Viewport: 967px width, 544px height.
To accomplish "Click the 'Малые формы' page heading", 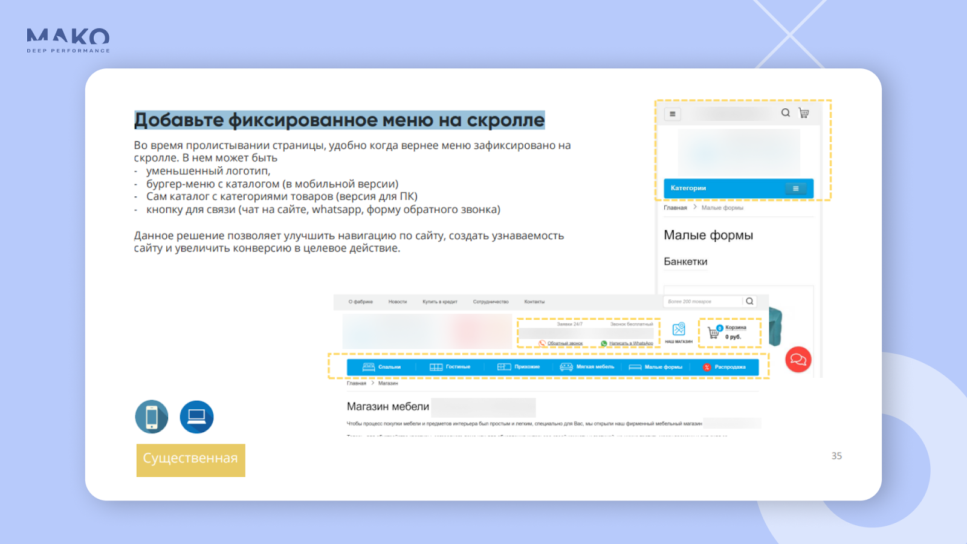I will [x=708, y=235].
